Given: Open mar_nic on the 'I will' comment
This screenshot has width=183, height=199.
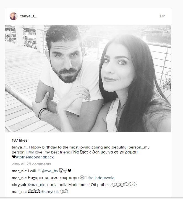Looking at the screenshot, I should [19, 171].
